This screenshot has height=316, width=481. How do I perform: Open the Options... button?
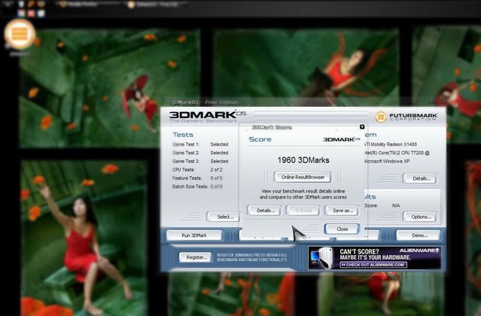[x=420, y=217]
